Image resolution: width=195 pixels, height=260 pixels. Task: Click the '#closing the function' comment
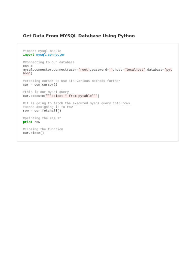pyautogui.click(x=43, y=129)
